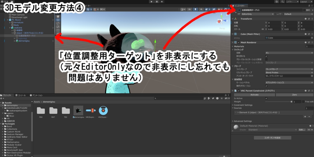Disable the VRC Parent Constraint component checkbox
The image size is (314, 157).
click(239, 91)
